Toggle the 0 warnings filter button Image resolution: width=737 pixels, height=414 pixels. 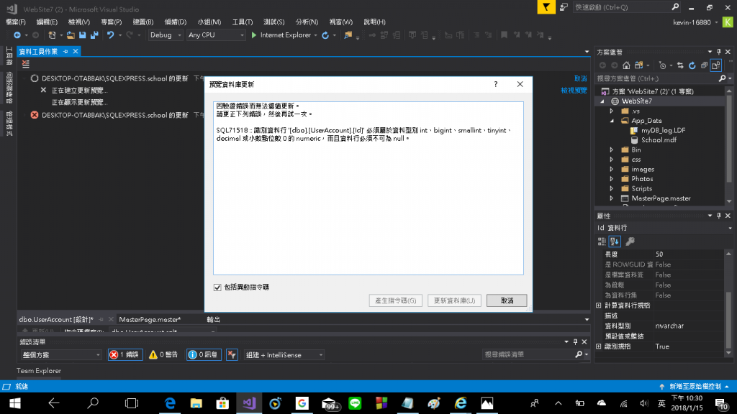tap(163, 355)
